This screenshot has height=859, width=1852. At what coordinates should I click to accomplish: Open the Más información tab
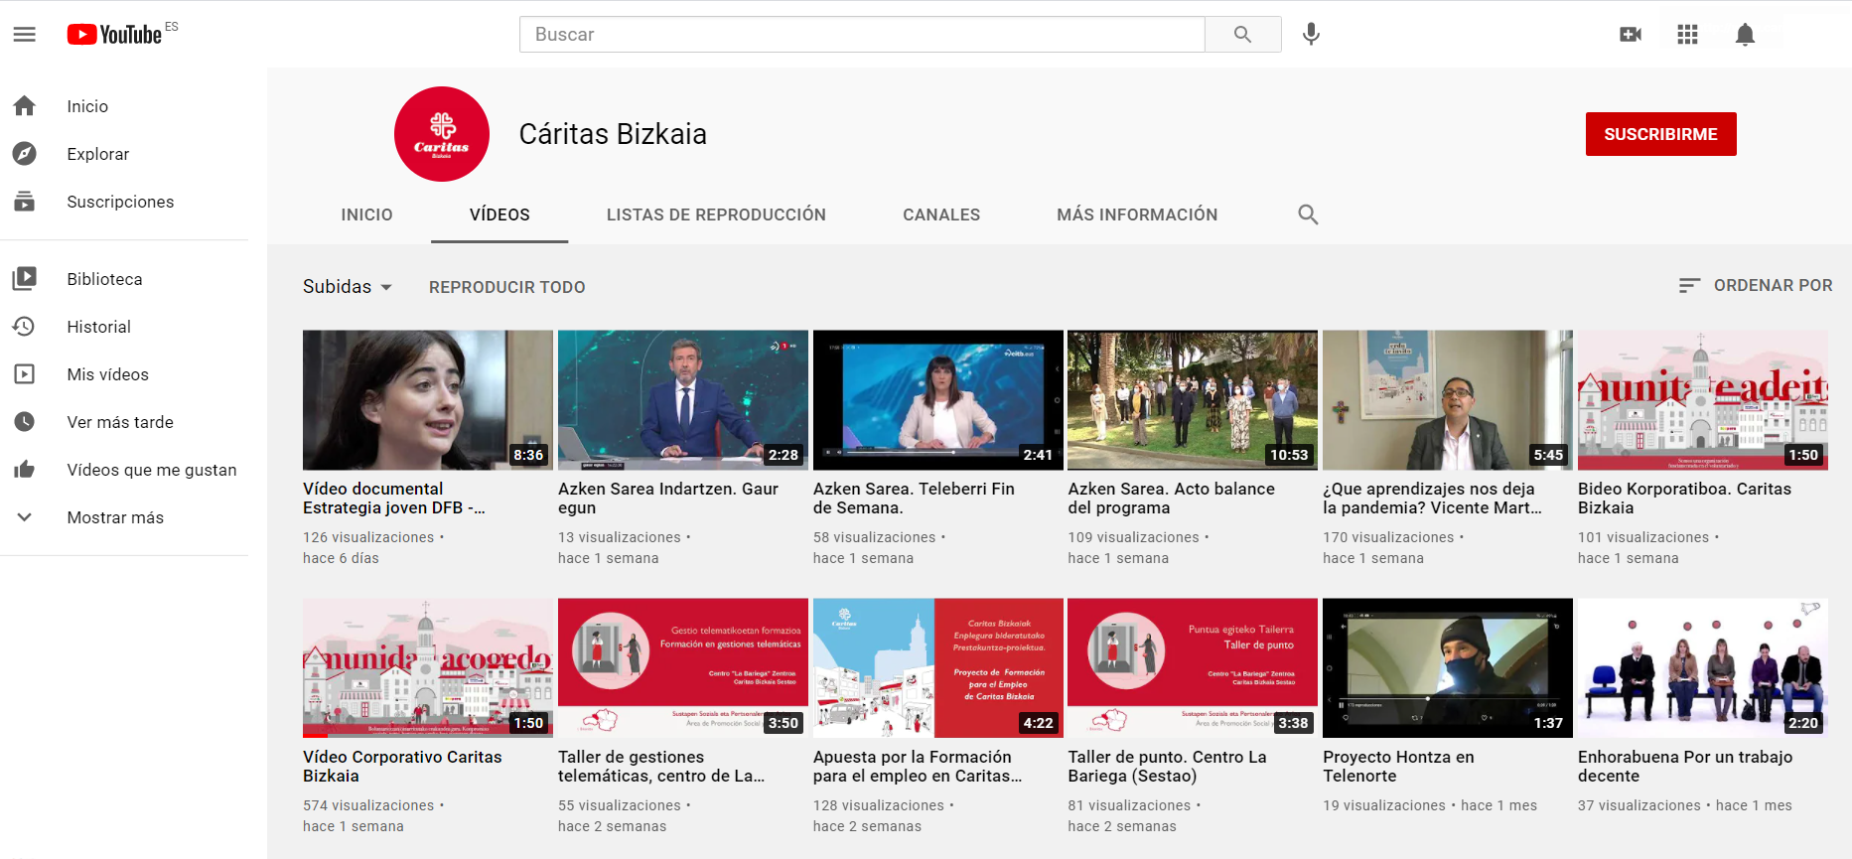tap(1137, 215)
